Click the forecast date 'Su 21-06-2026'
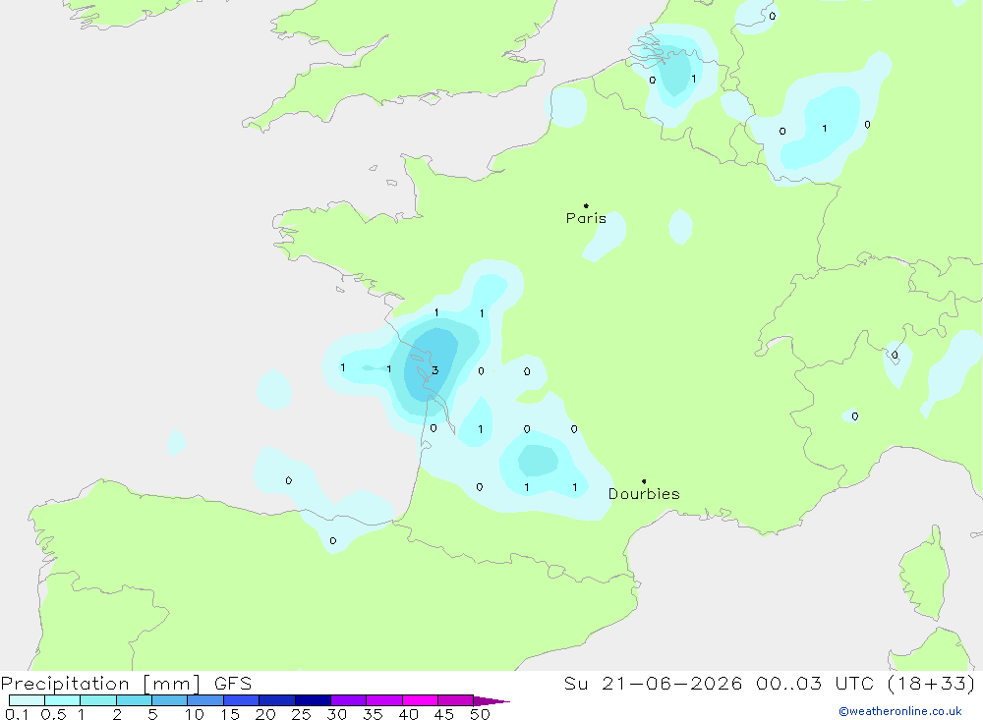Screen dimensions: 983x720 pos(653,683)
